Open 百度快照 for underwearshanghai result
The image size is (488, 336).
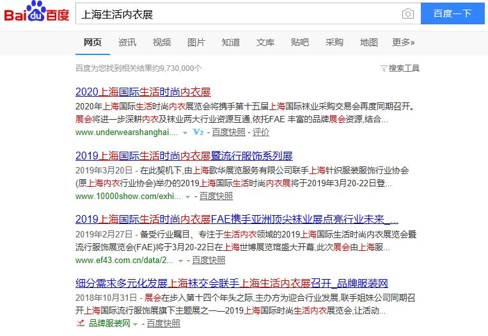pyautogui.click(x=229, y=132)
